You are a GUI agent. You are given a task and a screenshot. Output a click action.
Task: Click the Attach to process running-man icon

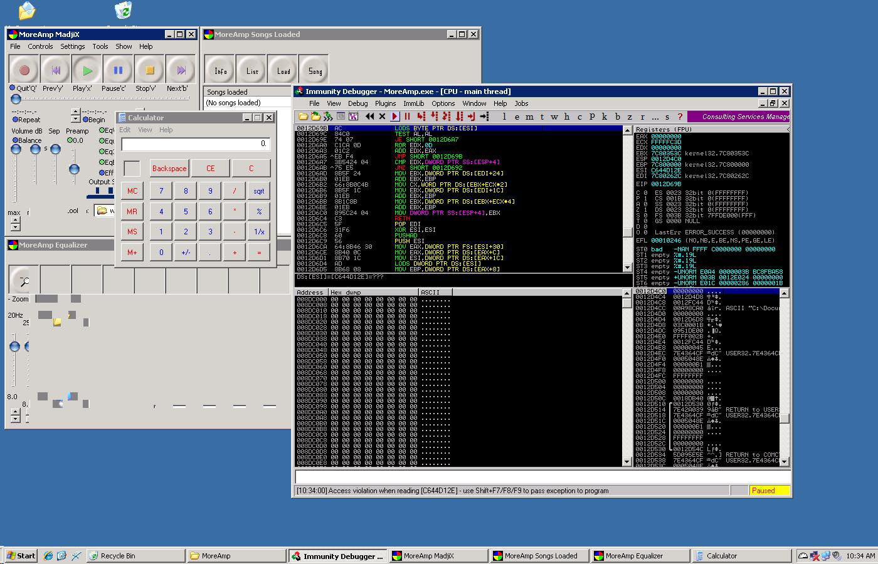[328, 117]
